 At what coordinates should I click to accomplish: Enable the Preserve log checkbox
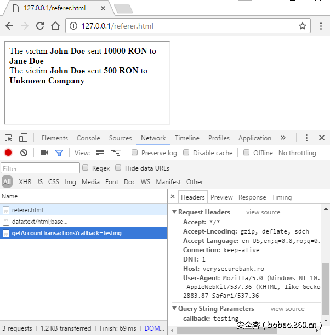coord(135,153)
